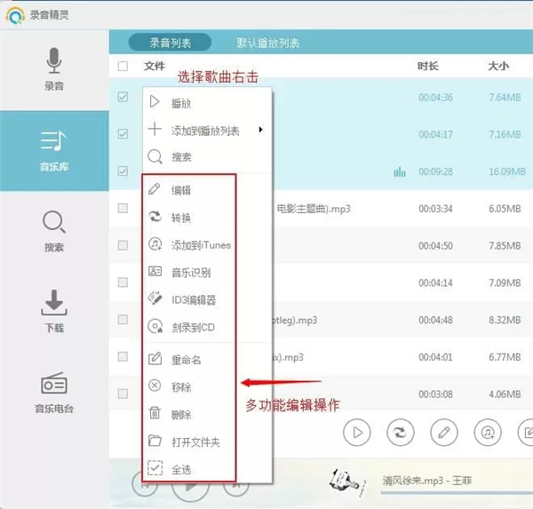
Task: Click the now-playing title 清风徐来.mp3 - 王菲
Action: [427, 481]
